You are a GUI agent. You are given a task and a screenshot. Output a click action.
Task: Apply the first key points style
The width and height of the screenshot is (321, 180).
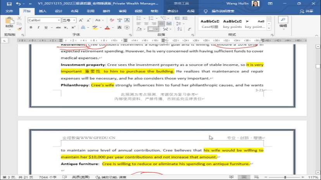click(232, 24)
